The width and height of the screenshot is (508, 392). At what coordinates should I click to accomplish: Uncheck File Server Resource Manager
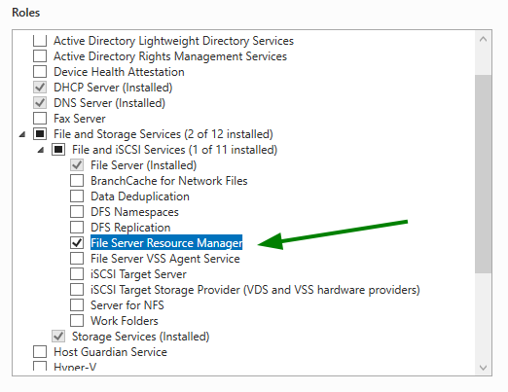click(77, 243)
